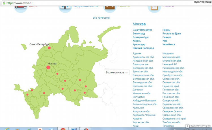Screen dimensions: 212x130
Task: Open Google Chrome from the taskbar
Action: click(63, 129)
